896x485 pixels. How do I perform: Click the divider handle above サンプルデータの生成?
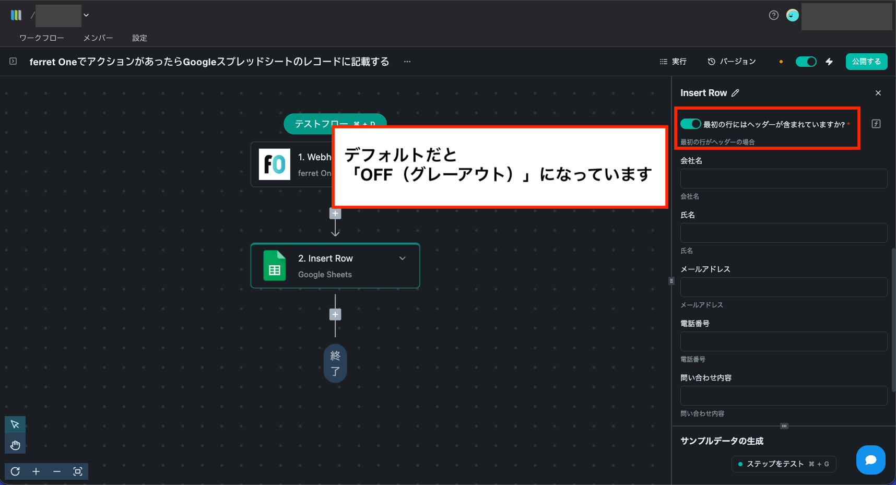pyautogui.click(x=784, y=426)
